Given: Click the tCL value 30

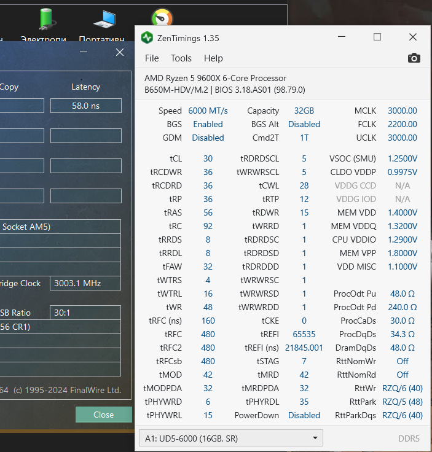Looking at the screenshot, I should tap(208, 158).
